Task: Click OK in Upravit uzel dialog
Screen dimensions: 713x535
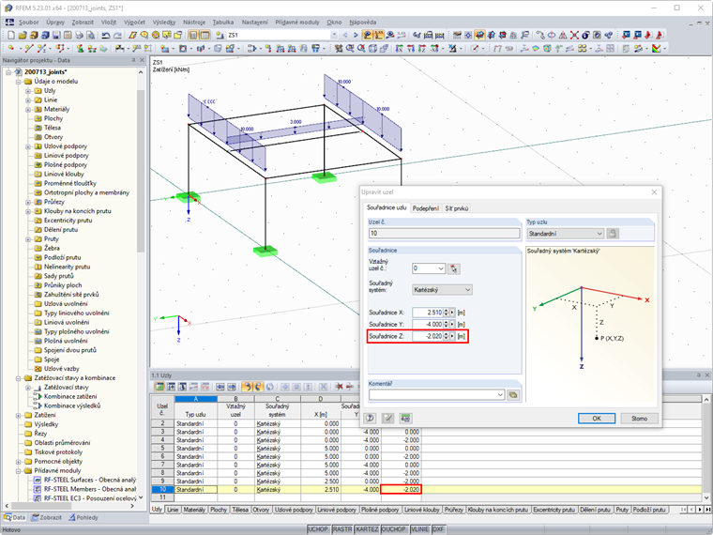Action: pyautogui.click(x=597, y=418)
